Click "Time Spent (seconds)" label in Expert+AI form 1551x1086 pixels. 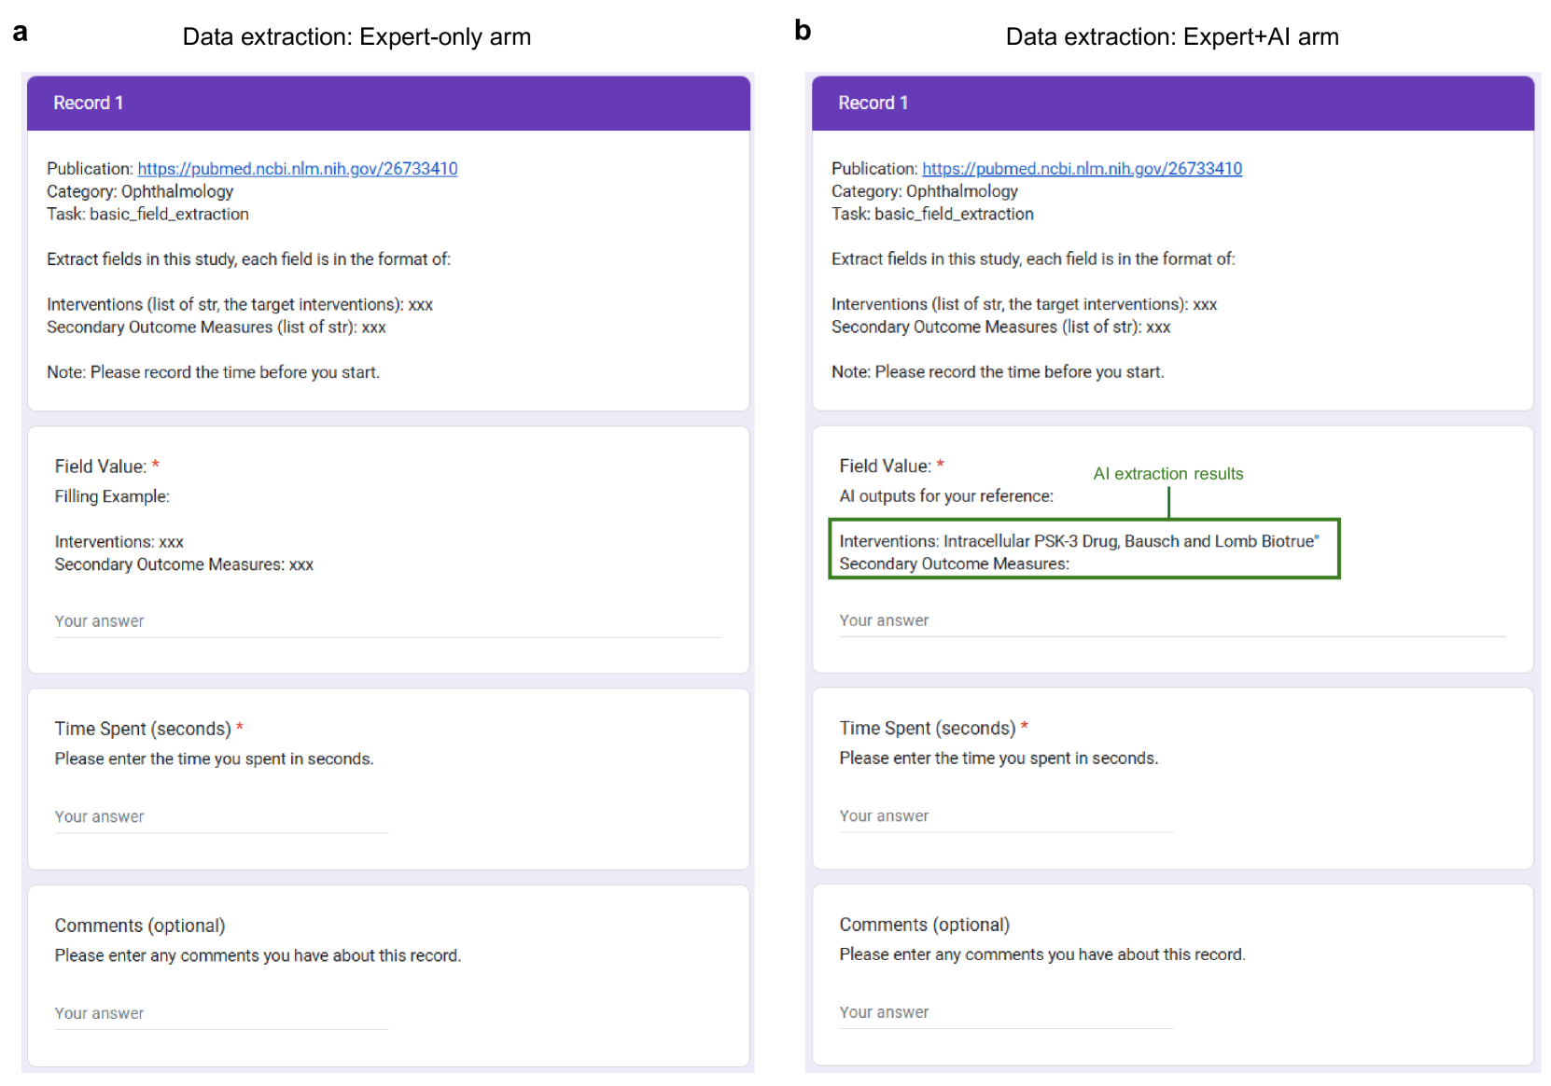point(927,729)
